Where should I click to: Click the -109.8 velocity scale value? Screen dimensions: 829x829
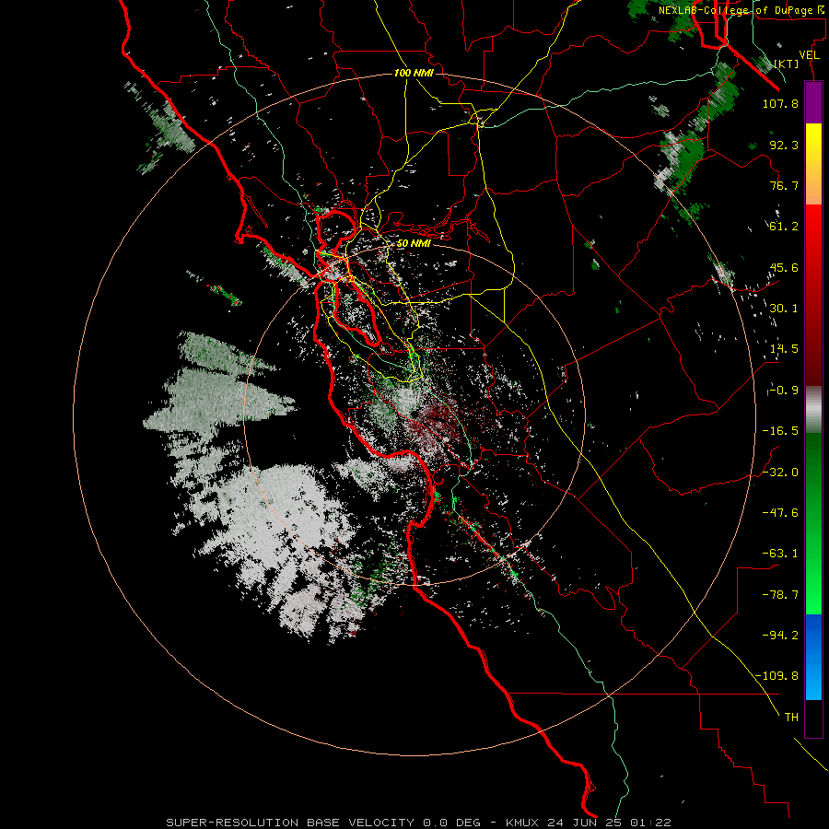776,676
